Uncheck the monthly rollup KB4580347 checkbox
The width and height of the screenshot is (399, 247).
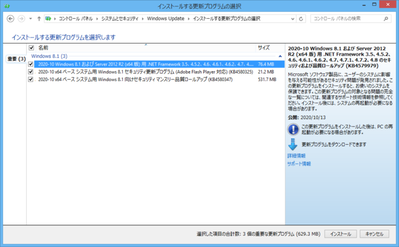tap(31, 79)
